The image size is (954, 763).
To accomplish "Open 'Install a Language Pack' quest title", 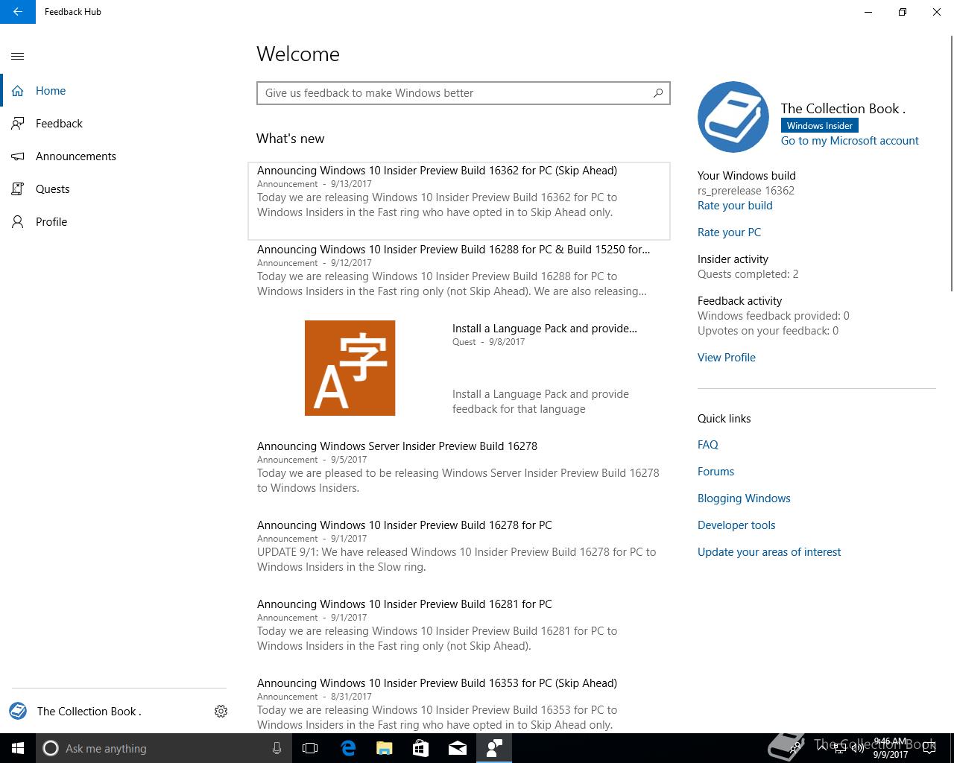I will [x=545, y=329].
